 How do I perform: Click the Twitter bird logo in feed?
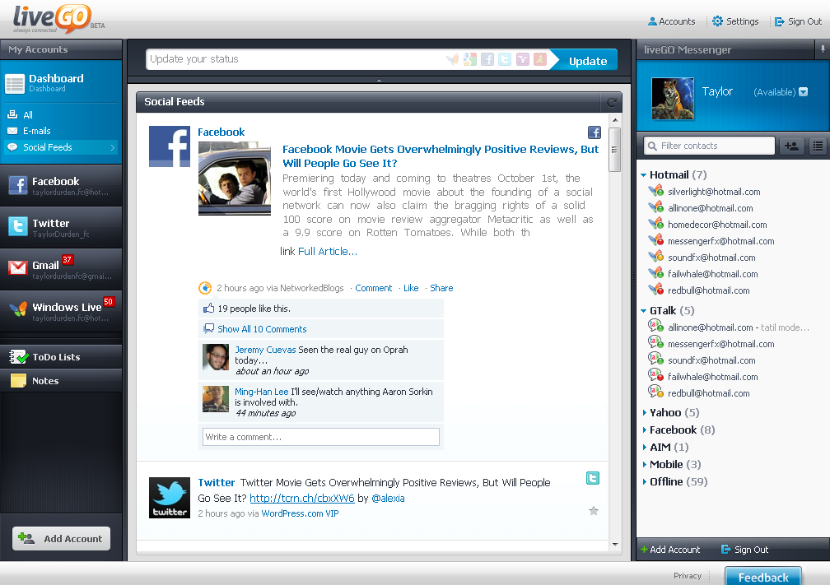(x=170, y=498)
